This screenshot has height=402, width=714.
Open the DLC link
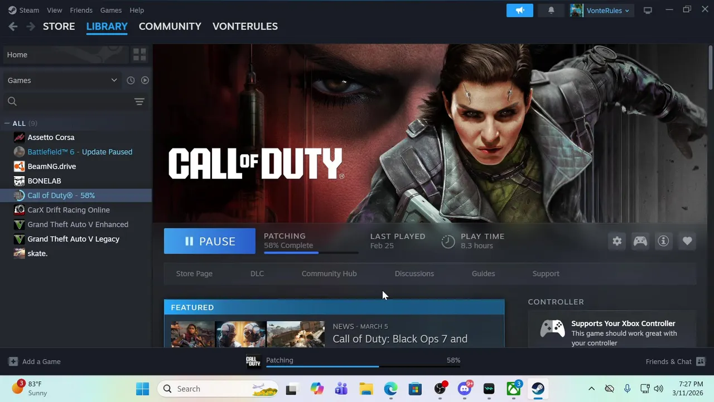[257, 274]
